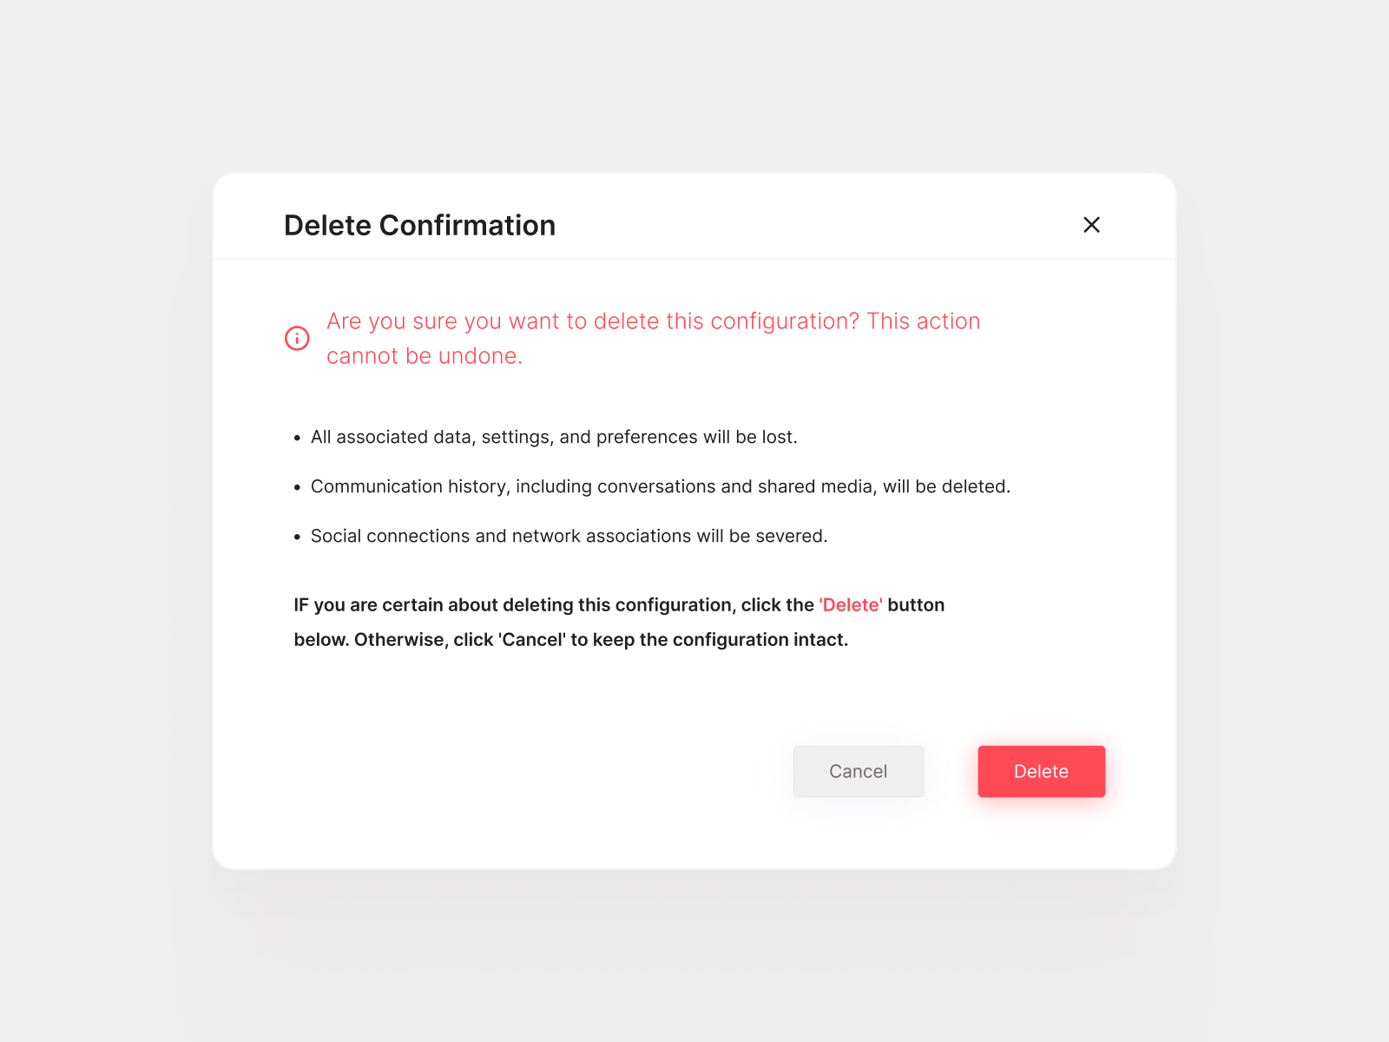1389x1042 pixels.
Task: Click the red 'Delete' text in the instructions
Action: [851, 604]
